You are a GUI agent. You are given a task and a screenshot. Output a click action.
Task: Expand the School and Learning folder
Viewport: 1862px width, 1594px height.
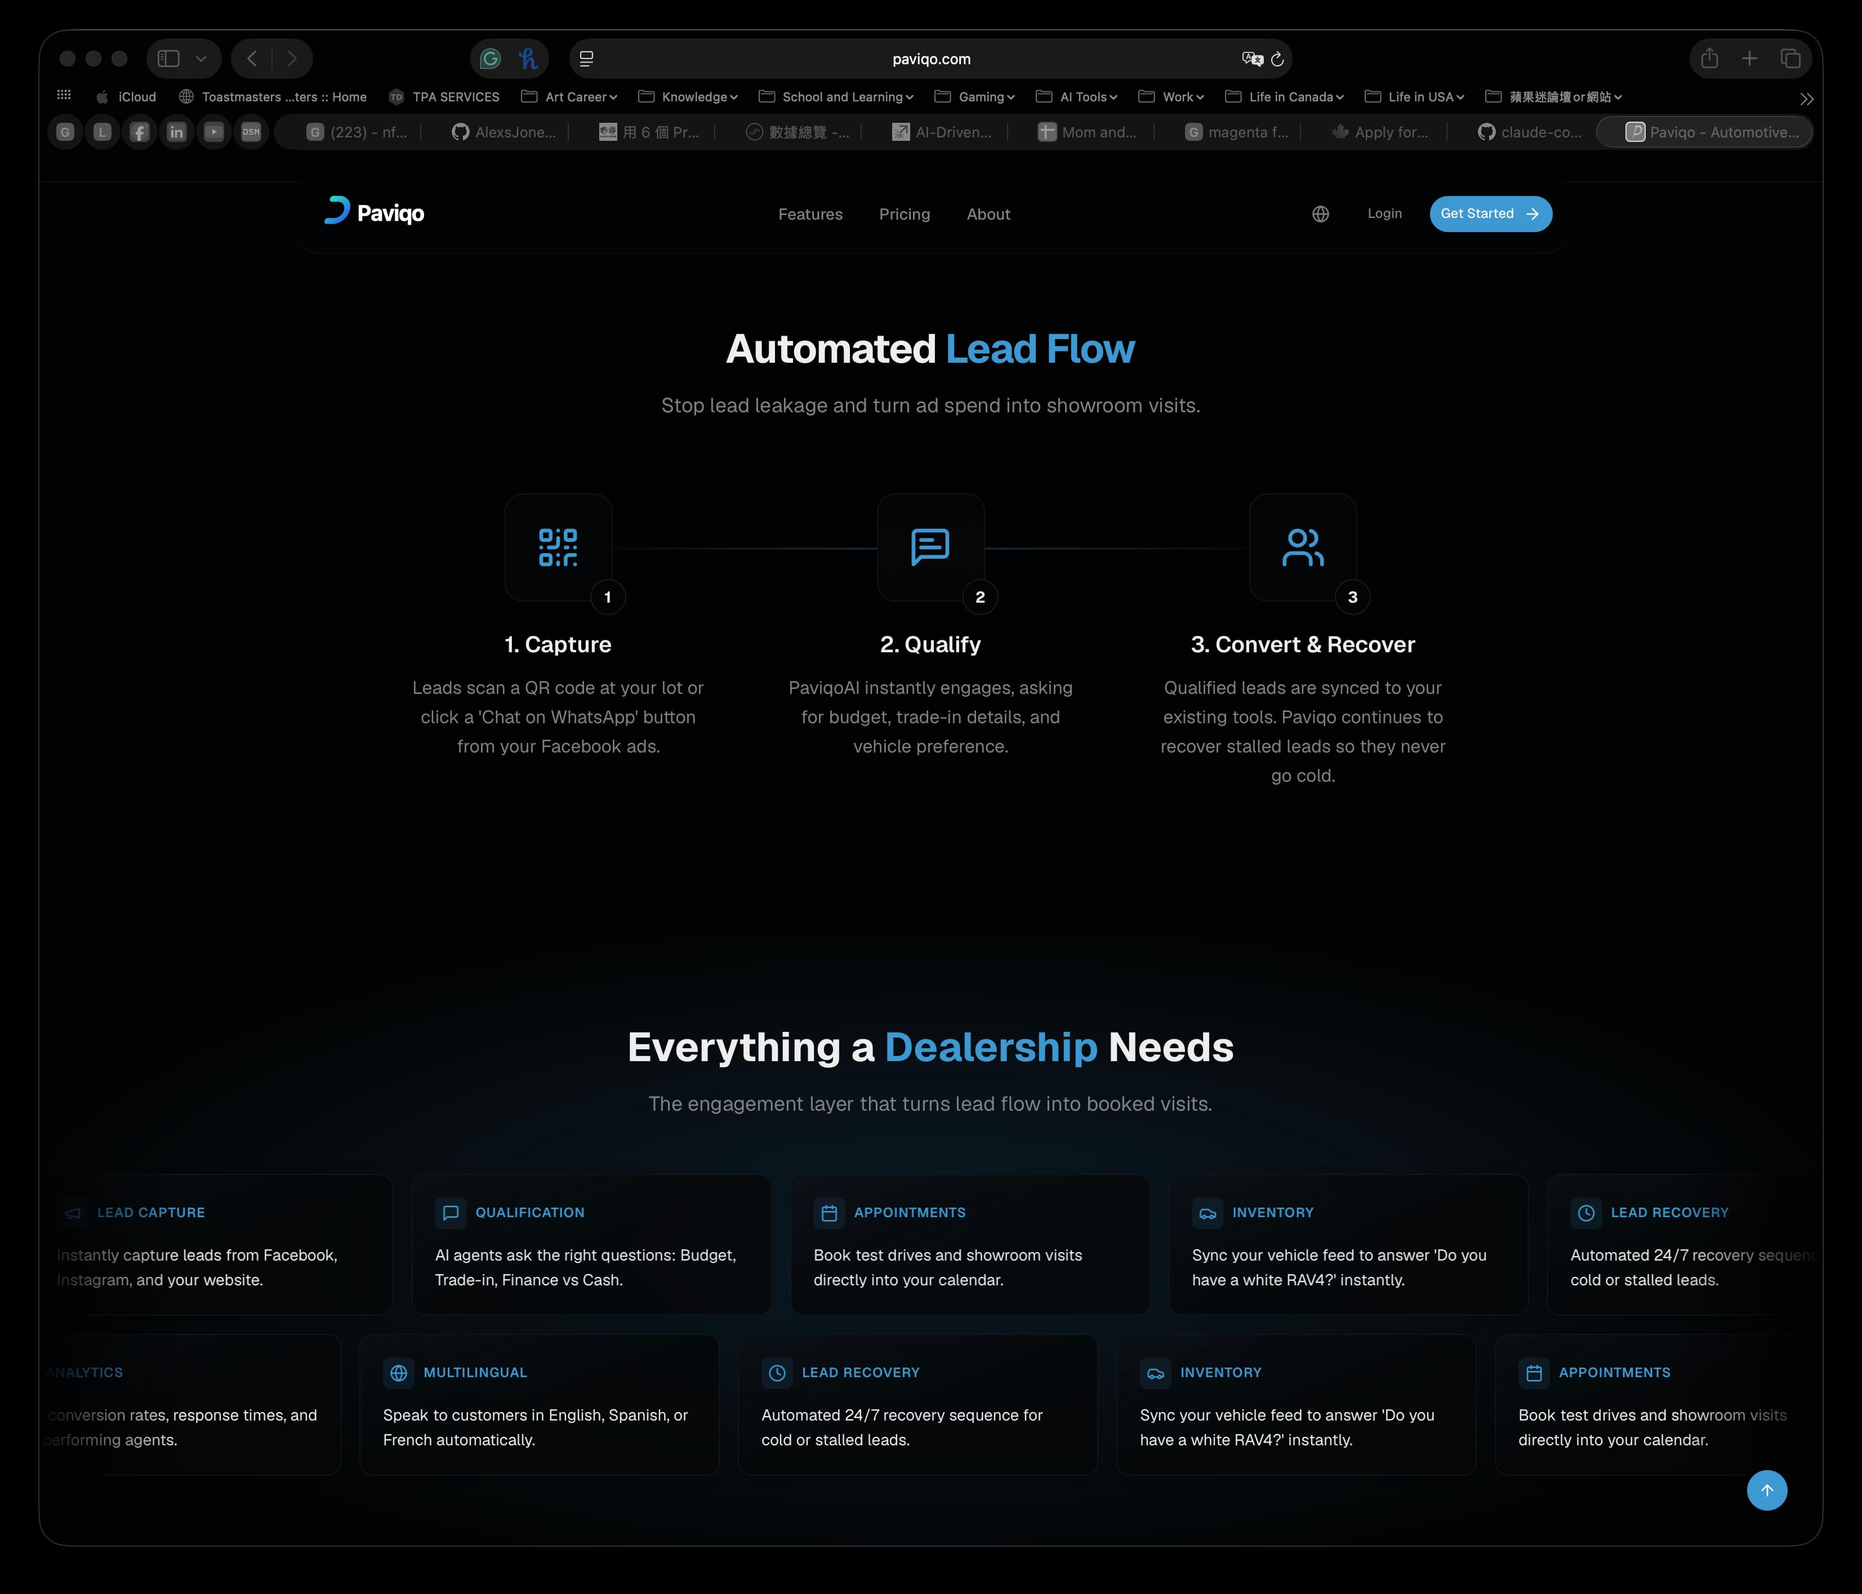click(x=836, y=96)
